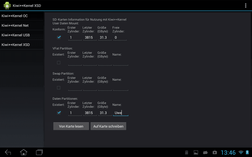Select Kiwi++Kernel XSD in the sidebar
Image resolution: width=252 pixels, height=157 pixels.
point(22,45)
